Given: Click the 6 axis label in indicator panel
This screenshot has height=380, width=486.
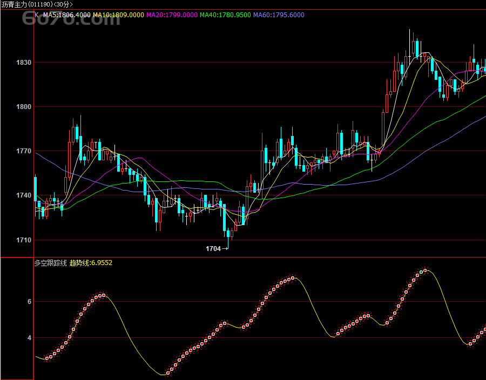Looking at the screenshot, I should click(30, 302).
